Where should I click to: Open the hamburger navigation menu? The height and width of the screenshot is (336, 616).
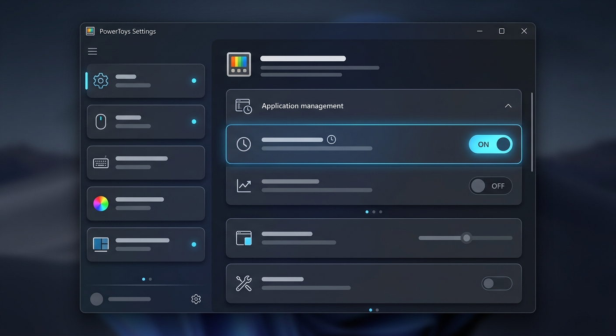[x=92, y=52]
